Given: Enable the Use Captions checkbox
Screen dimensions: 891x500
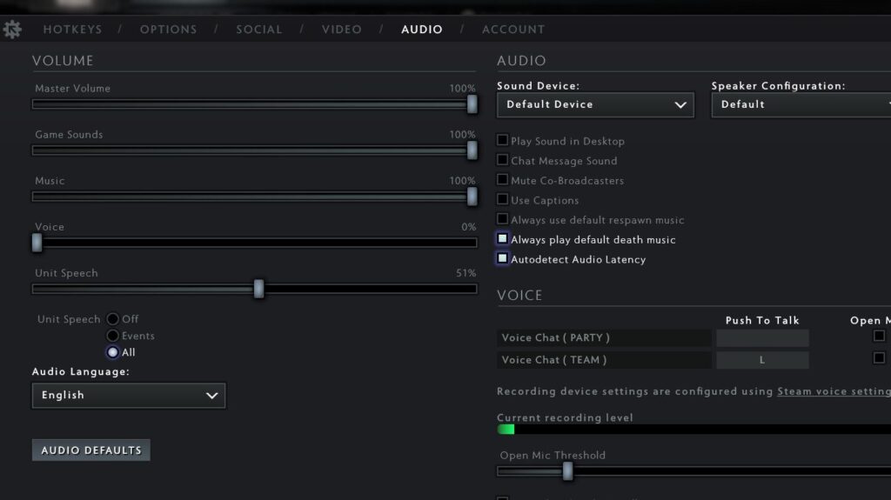Looking at the screenshot, I should pyautogui.click(x=503, y=200).
